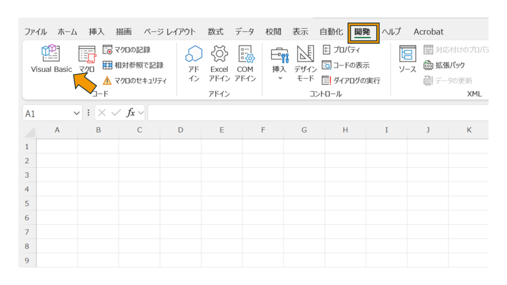Click the formula bar input field
Viewport: 507px width, 285px height.
(317, 113)
